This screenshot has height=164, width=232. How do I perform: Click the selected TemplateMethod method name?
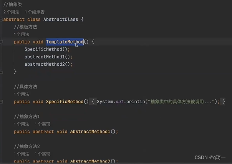pos(65,42)
